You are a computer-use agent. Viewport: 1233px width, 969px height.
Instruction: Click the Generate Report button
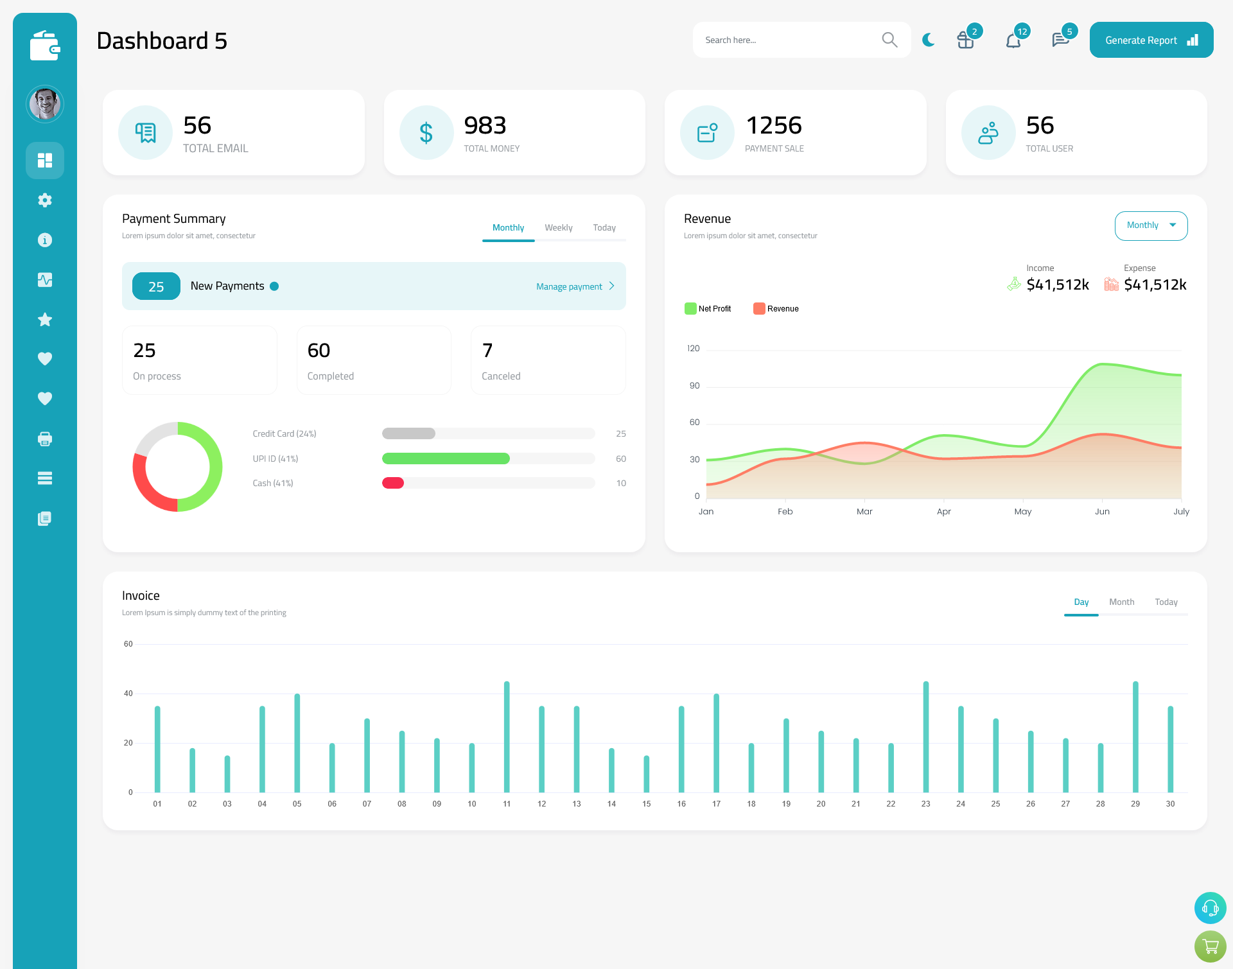coord(1149,40)
